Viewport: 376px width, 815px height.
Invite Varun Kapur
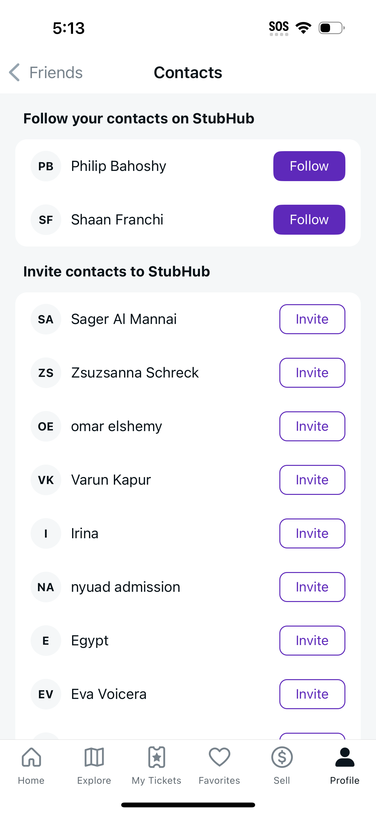tap(312, 480)
